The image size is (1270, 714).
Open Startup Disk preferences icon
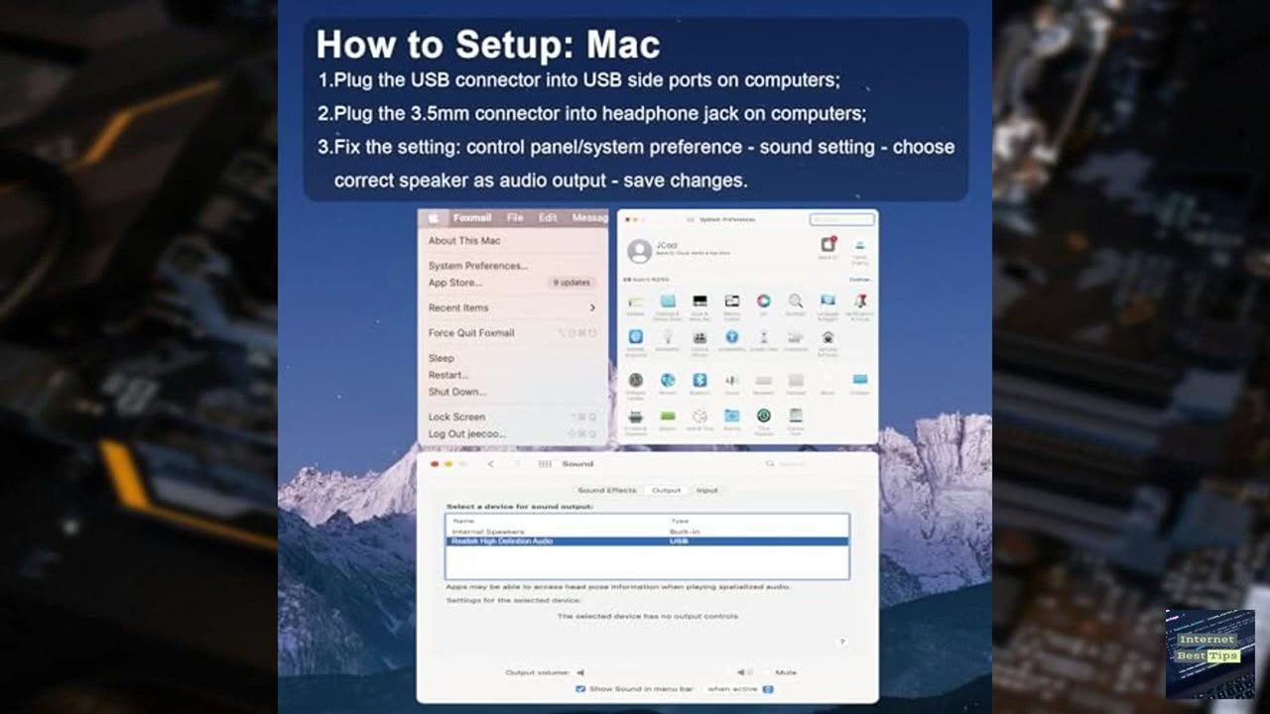(796, 416)
